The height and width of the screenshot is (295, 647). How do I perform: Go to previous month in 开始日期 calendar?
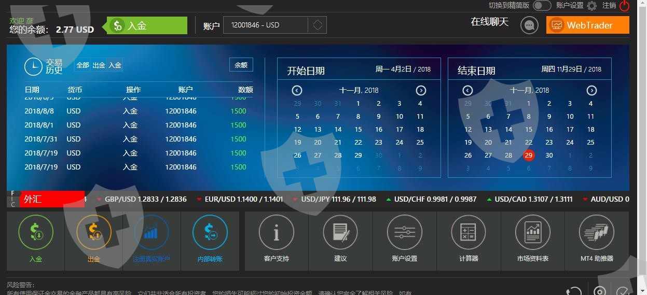(297, 90)
